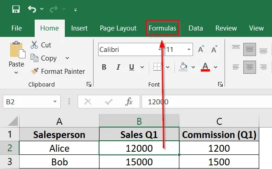Select row 1 header
Viewport: 272px width, 169px height.
click(10, 134)
